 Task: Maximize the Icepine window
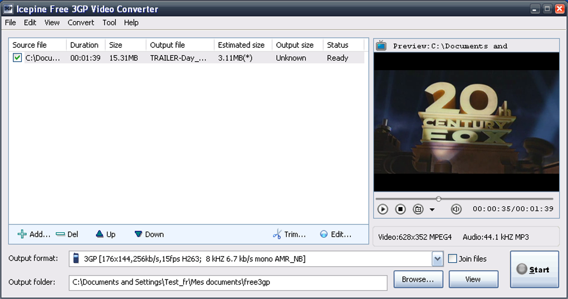[547, 9]
